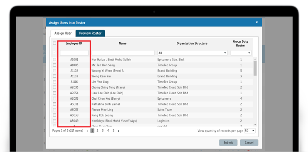308x152 pixels.
Task: Go to previous page arrow
Action: (x=87, y=131)
